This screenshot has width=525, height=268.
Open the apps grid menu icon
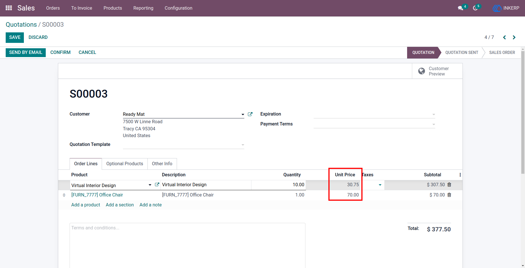[9, 8]
